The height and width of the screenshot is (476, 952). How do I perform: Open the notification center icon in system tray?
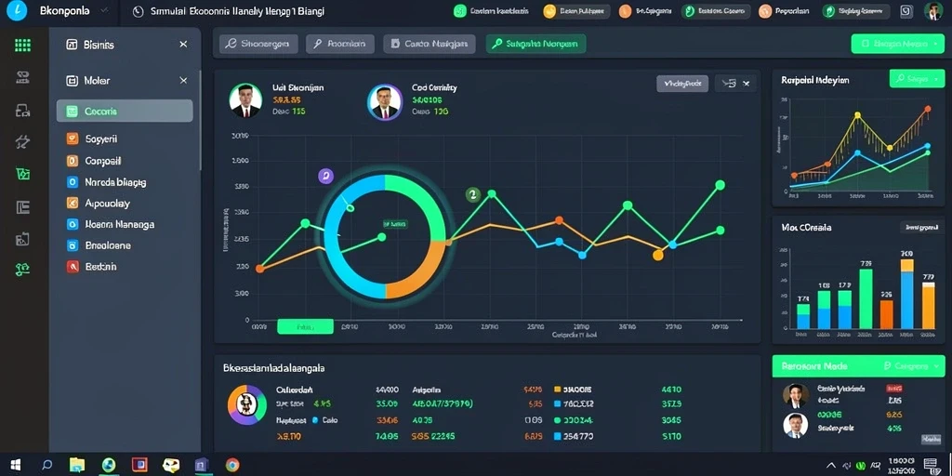pyautogui.click(x=930, y=466)
